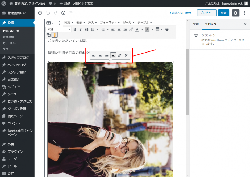Open the フォーマット menu
Screen dimensions: 250x177
click(x=110, y=23)
